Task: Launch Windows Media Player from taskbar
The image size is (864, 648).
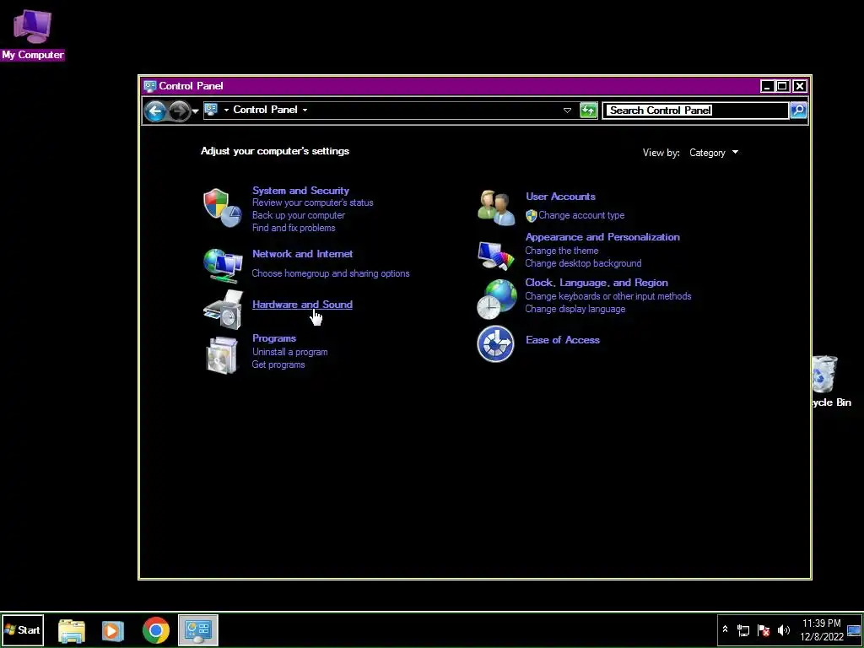Action: (x=112, y=630)
